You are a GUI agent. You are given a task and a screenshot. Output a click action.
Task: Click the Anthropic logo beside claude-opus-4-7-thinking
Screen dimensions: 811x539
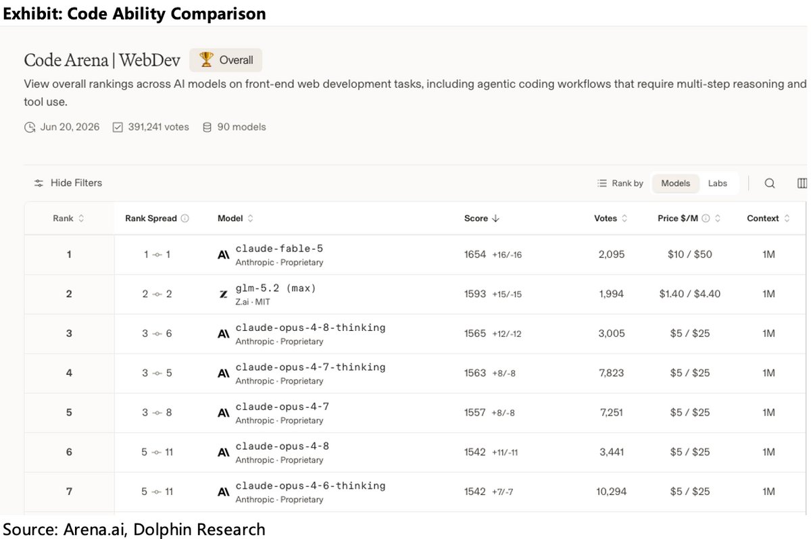[x=224, y=374]
